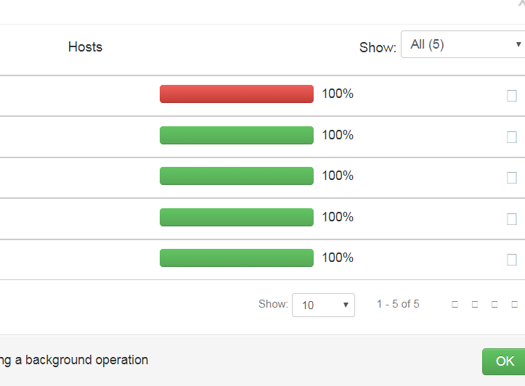The image size is (525, 386).
Task: Go to the previous page of results
Action: coord(474,305)
